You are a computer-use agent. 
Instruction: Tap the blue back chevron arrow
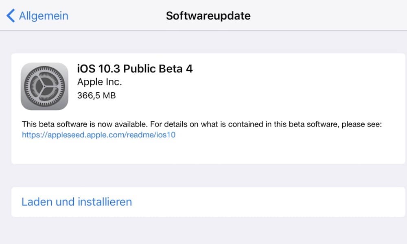point(11,15)
